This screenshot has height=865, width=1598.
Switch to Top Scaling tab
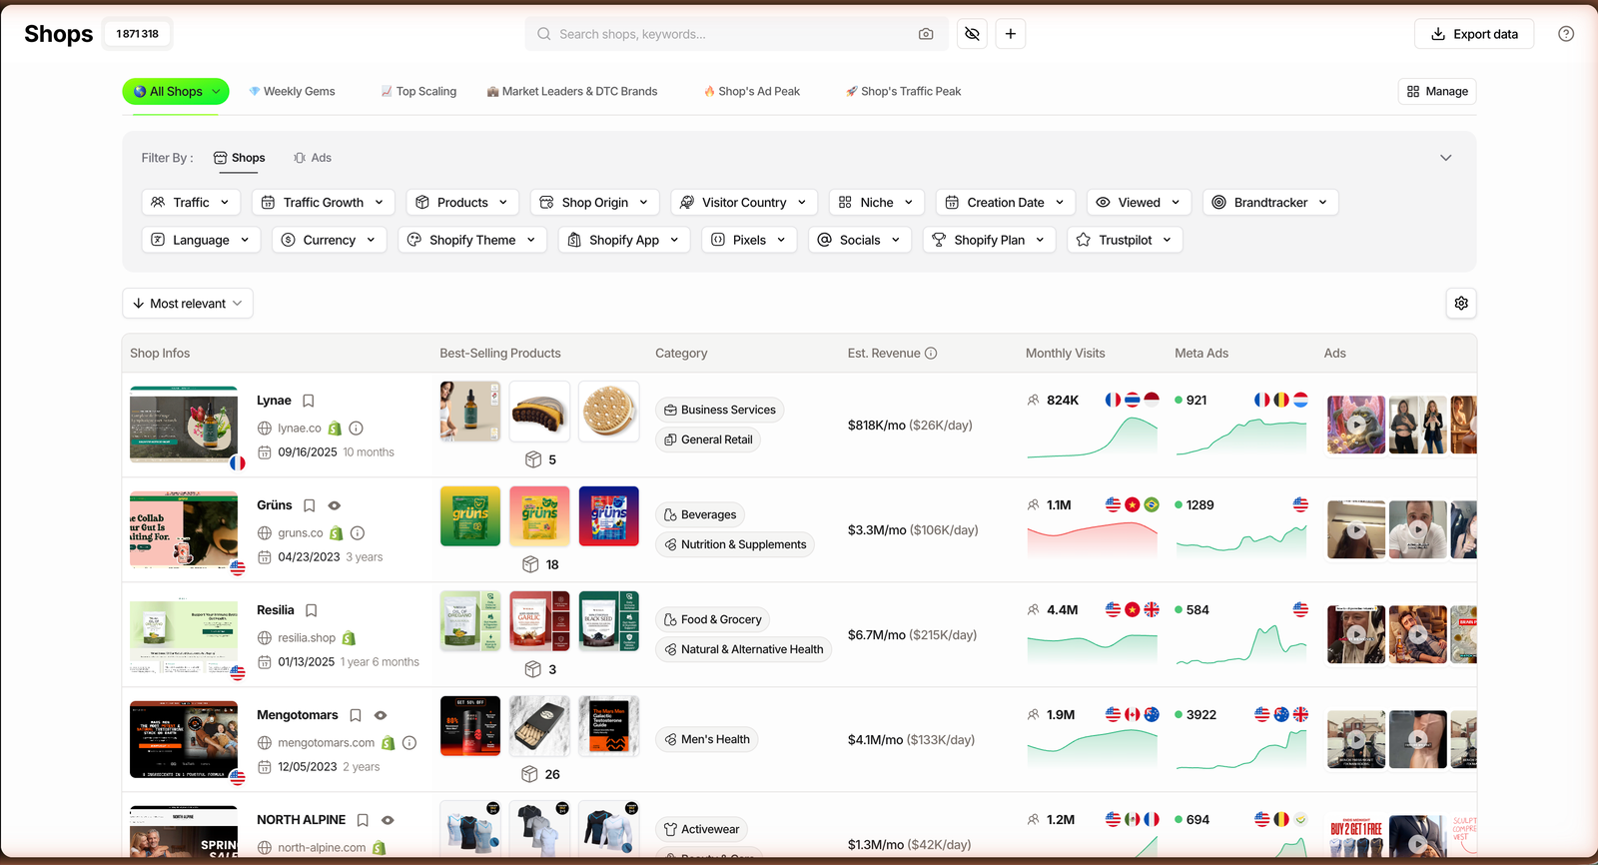pyautogui.click(x=418, y=91)
